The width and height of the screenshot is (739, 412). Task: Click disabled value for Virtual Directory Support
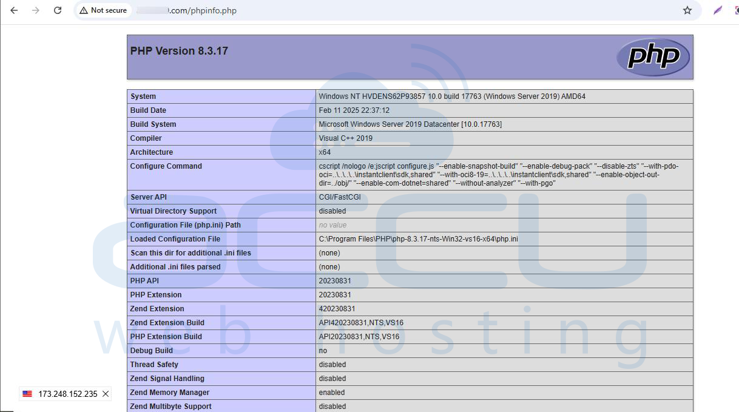(x=332, y=211)
